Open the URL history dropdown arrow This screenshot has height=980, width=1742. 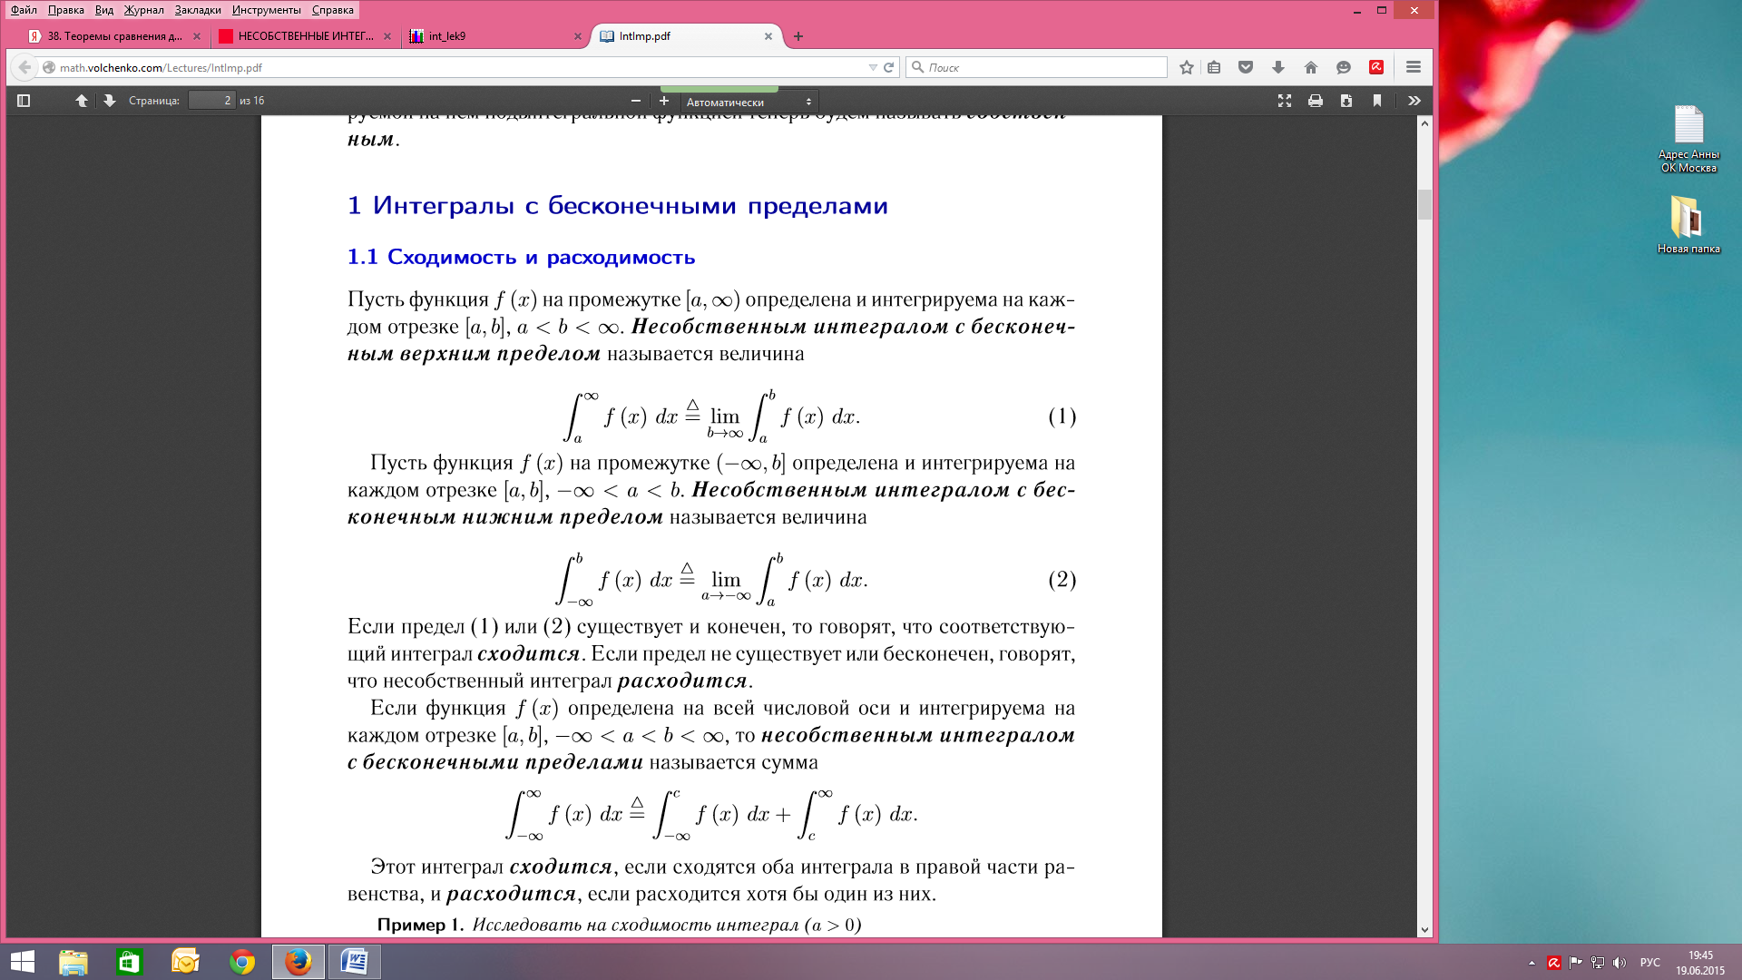873,67
